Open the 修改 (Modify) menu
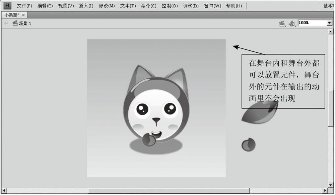Screen dimensions: 335x195 point(107,5)
